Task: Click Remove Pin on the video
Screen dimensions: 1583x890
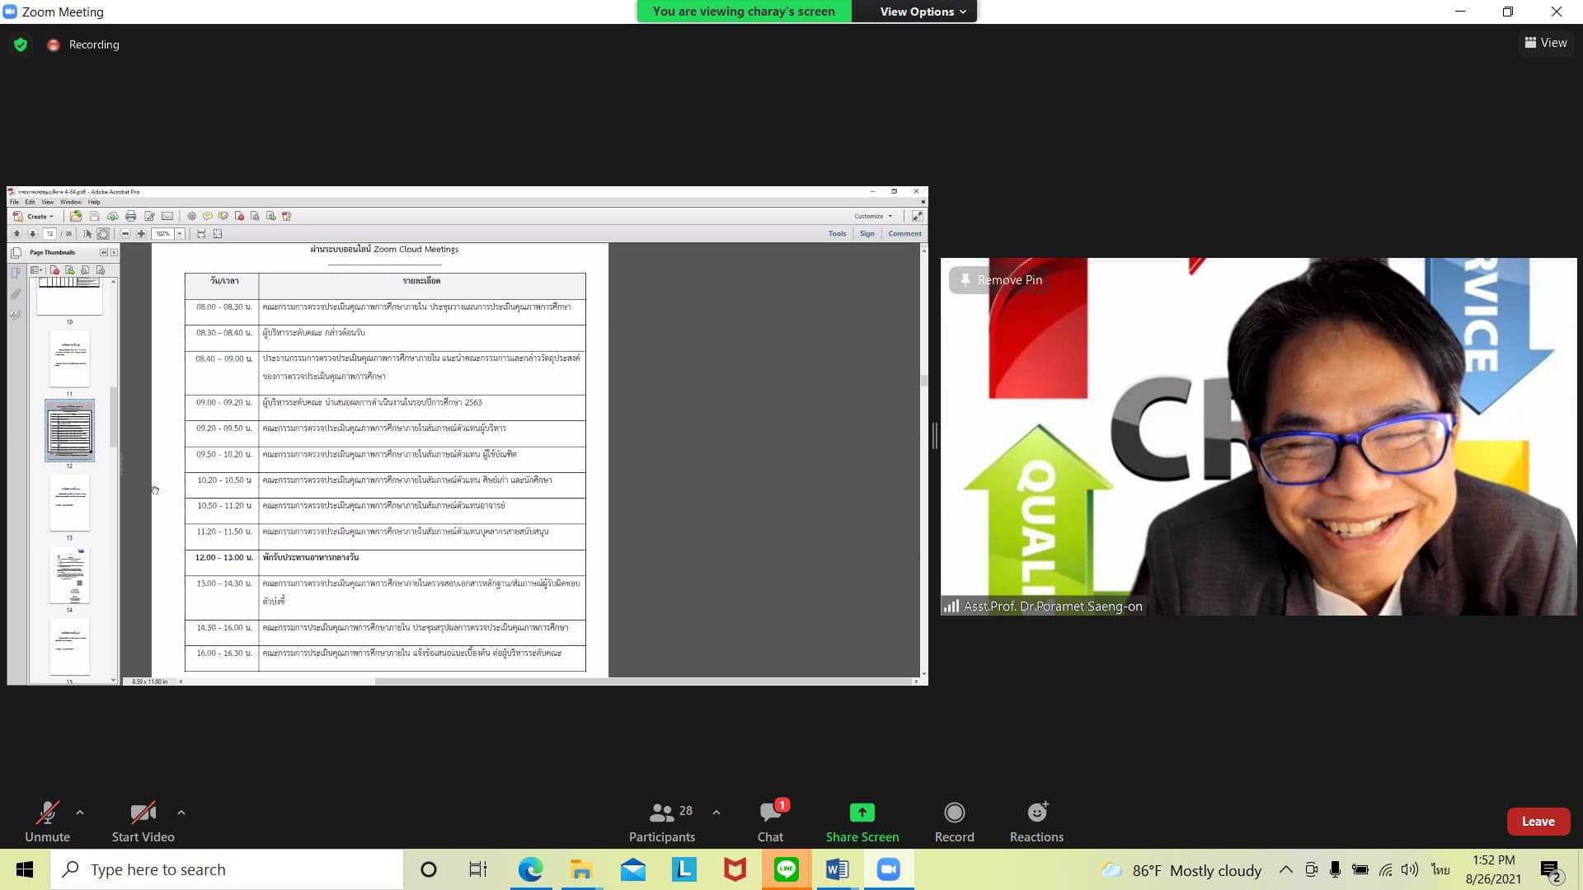Action: tap(999, 280)
